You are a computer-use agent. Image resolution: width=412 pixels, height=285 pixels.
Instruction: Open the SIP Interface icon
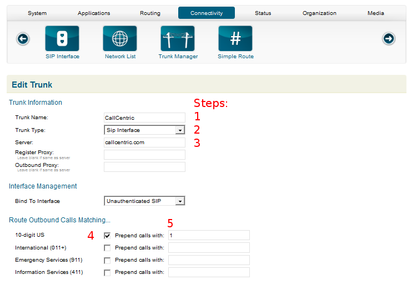(x=62, y=39)
